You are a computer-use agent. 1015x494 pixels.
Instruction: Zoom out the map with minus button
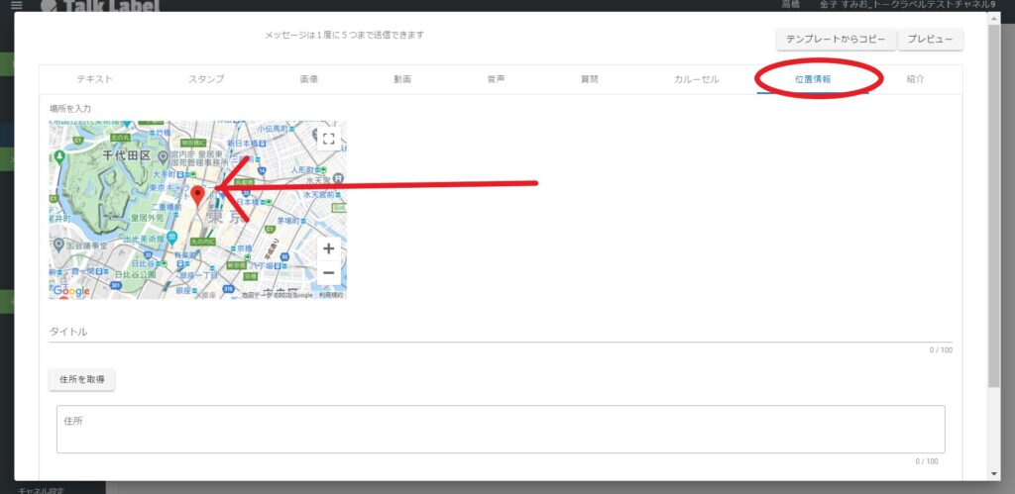pyautogui.click(x=328, y=272)
